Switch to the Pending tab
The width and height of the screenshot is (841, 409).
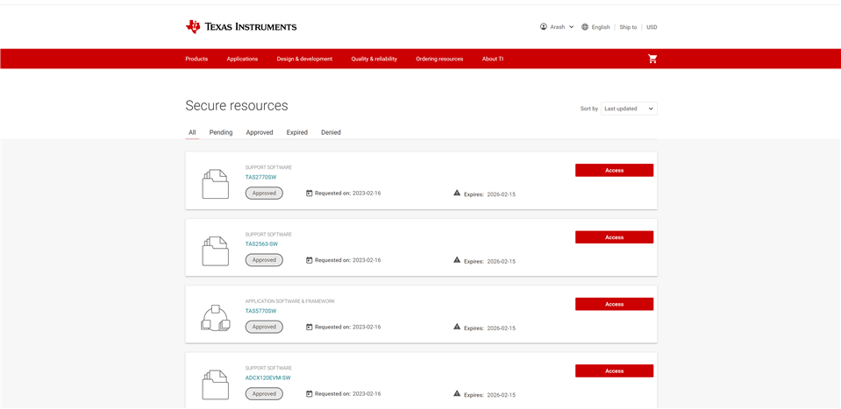(221, 132)
